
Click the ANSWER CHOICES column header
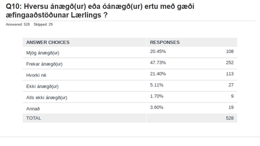pos(48,42)
